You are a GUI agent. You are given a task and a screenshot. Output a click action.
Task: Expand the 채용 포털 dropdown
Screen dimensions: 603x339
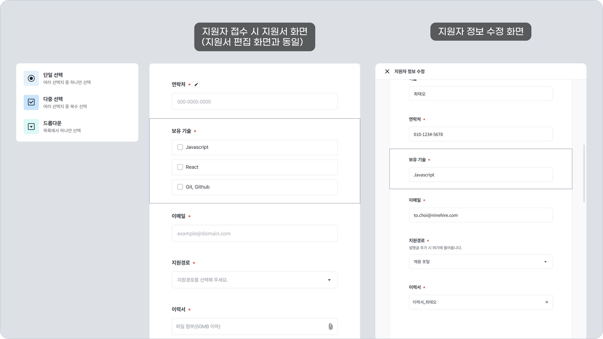(x=481, y=262)
